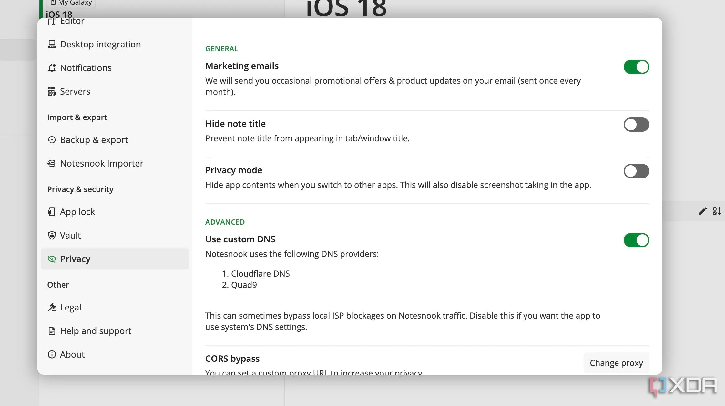Disable the Marketing emails toggle
The height and width of the screenshot is (406, 725).
[636, 67]
